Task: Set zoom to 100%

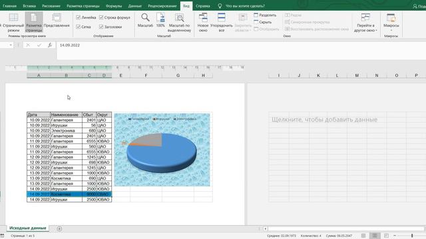Action: coord(160,21)
